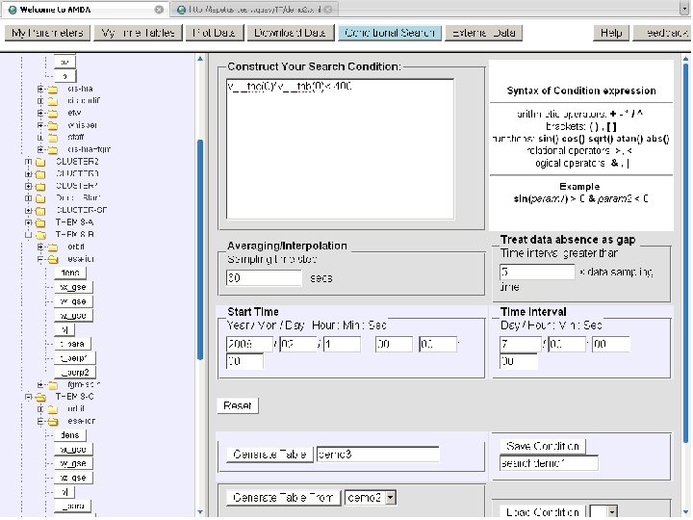This screenshot has width=693, height=520.
Task: Click the CLUSTER4 folder icon
Action: pyautogui.click(x=40, y=187)
